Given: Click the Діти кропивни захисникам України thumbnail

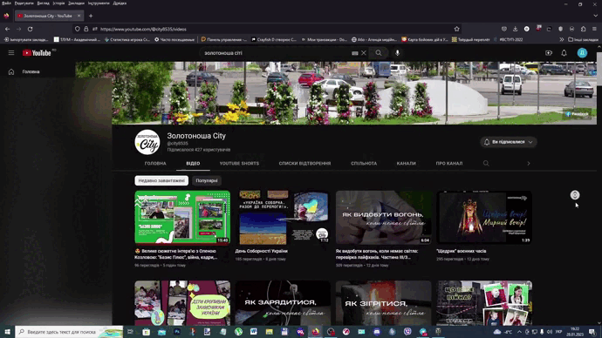Looking at the screenshot, I should click(x=182, y=303).
